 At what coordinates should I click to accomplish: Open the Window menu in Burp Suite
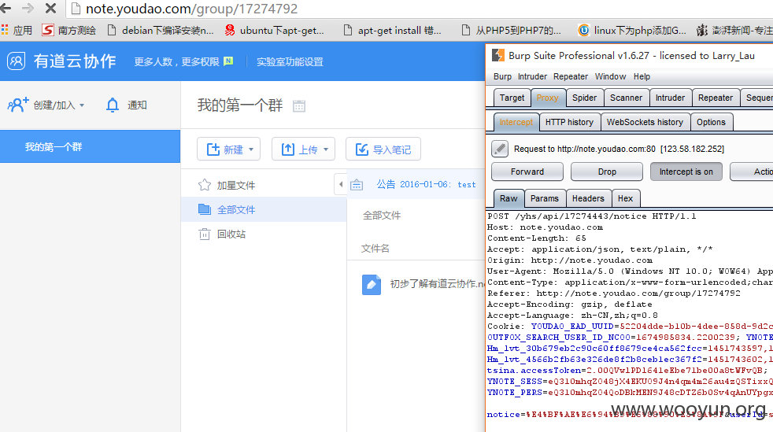point(610,76)
